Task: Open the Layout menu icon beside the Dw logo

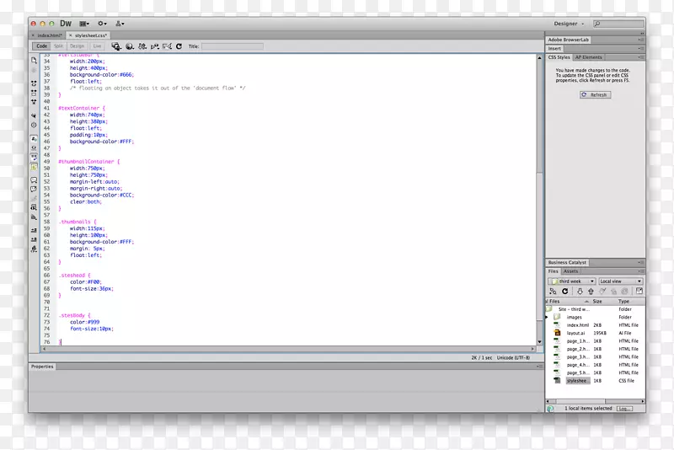Action: [84, 24]
